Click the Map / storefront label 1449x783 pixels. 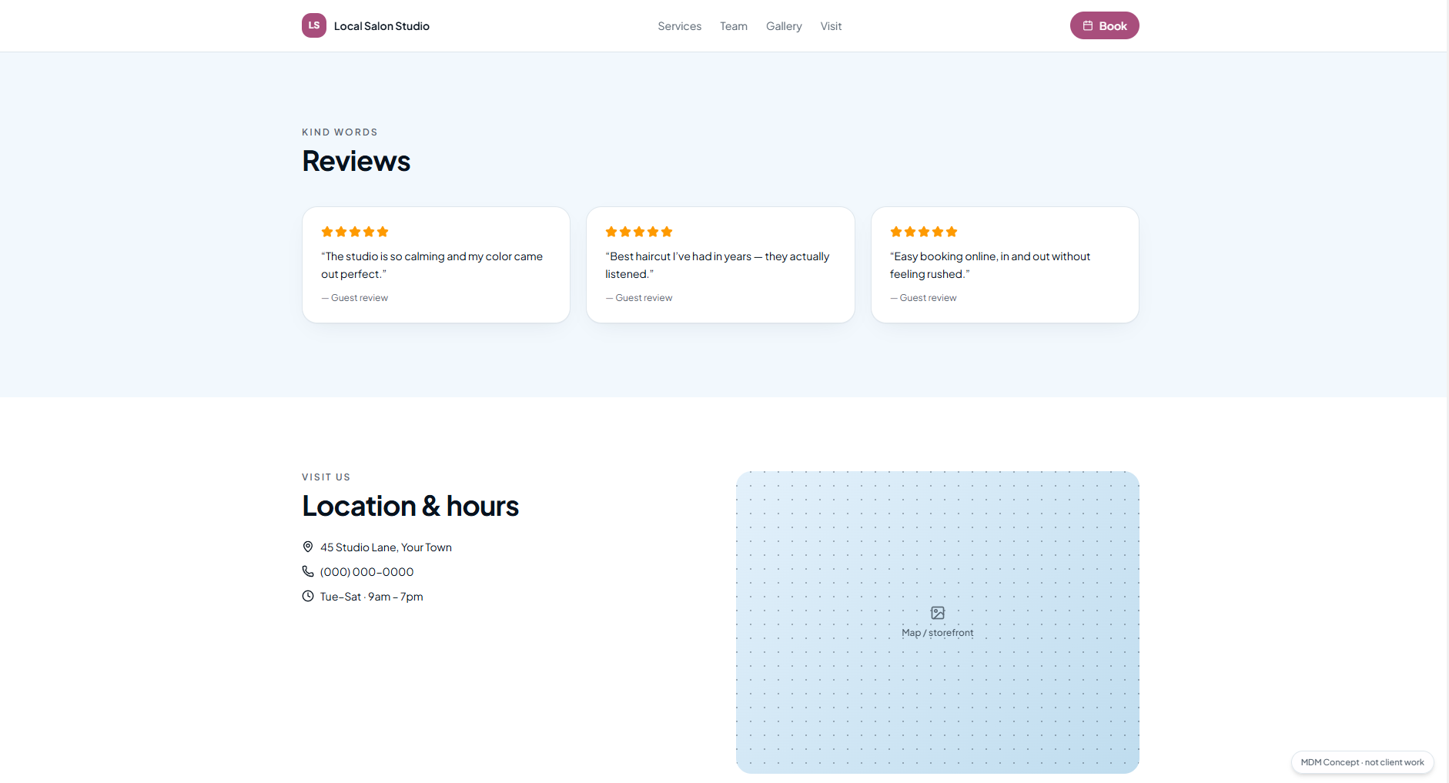click(x=937, y=633)
